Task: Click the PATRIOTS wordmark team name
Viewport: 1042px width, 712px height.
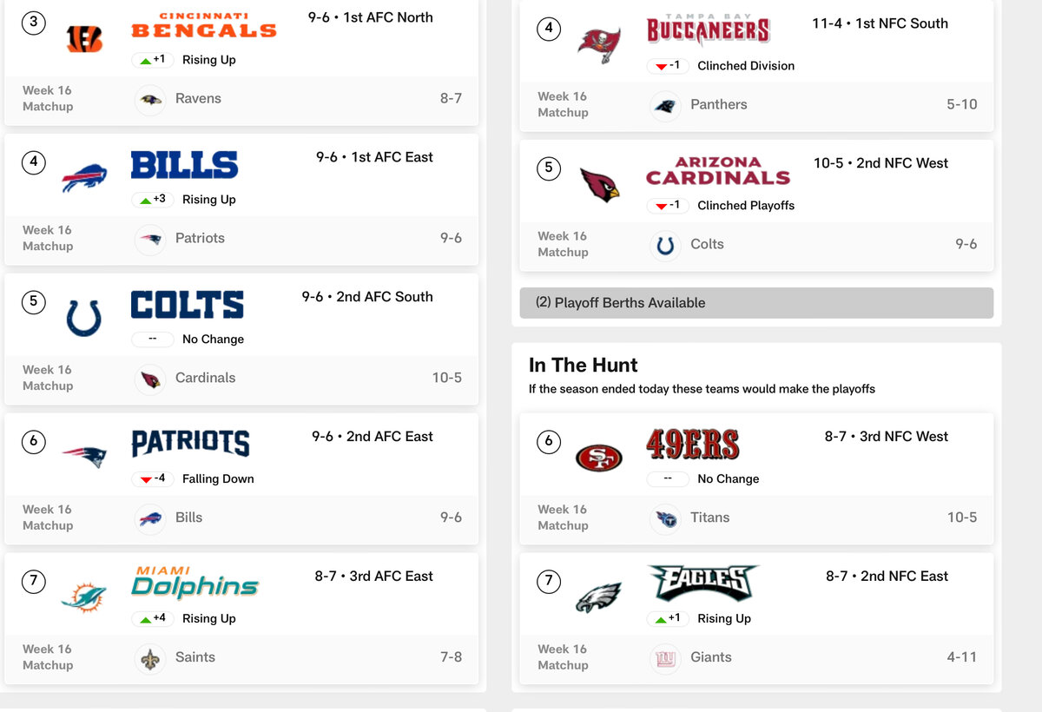Action: click(190, 444)
